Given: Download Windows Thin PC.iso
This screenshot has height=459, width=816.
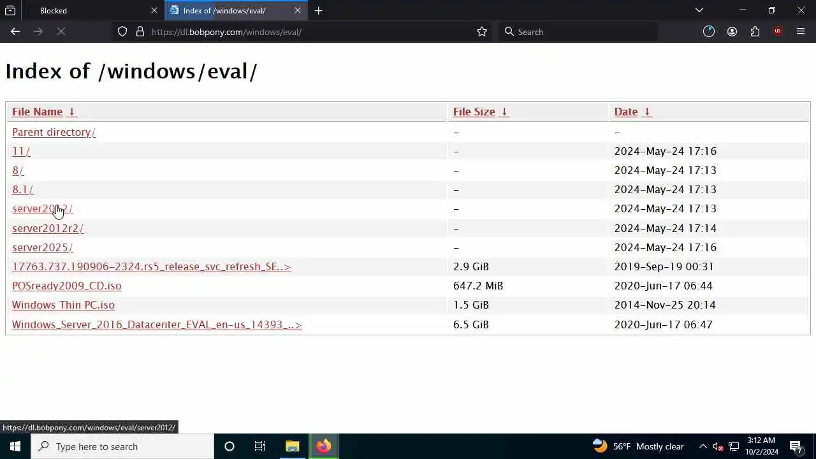Looking at the screenshot, I should [63, 305].
